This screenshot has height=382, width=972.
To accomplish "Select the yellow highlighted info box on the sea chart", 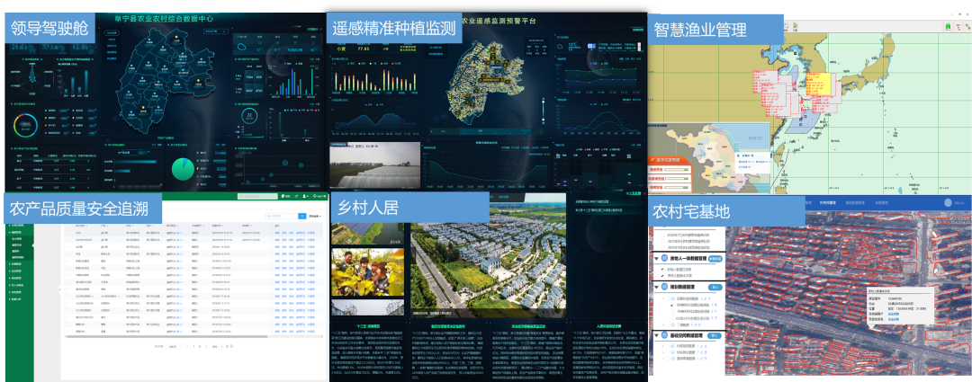I will (818, 84).
